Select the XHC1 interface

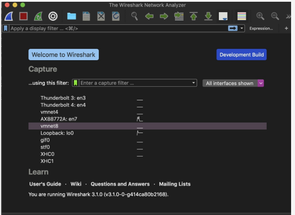(47, 161)
